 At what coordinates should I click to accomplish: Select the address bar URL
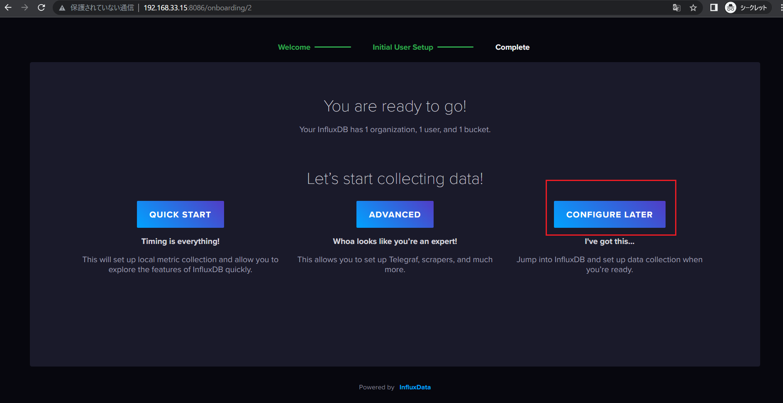pyautogui.click(x=198, y=8)
